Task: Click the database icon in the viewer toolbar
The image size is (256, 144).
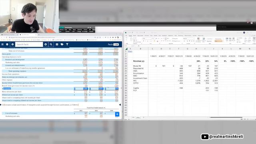Action: coord(7,44)
